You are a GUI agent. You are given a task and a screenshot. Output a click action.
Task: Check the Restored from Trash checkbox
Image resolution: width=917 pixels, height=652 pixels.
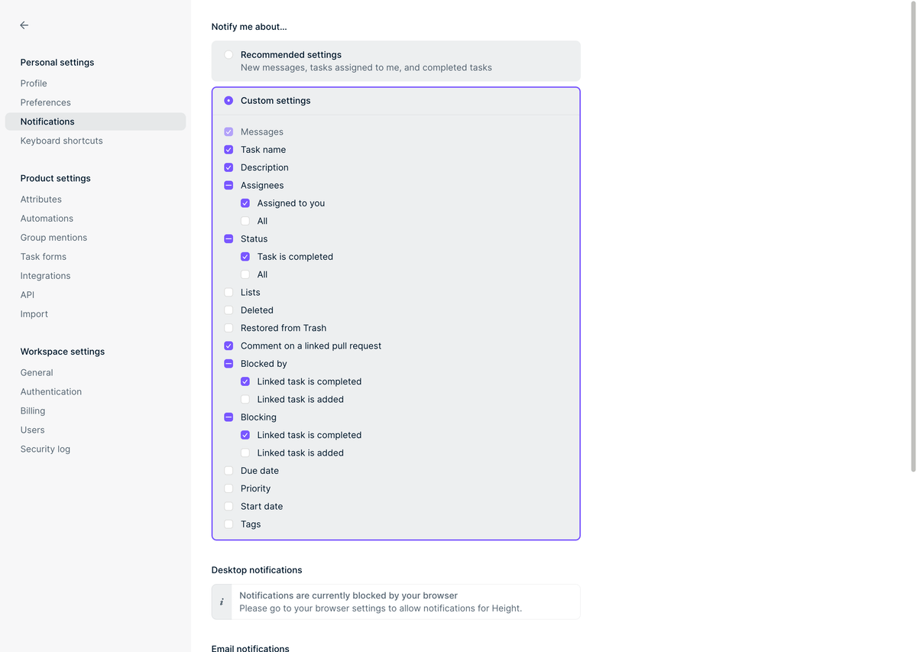point(228,328)
